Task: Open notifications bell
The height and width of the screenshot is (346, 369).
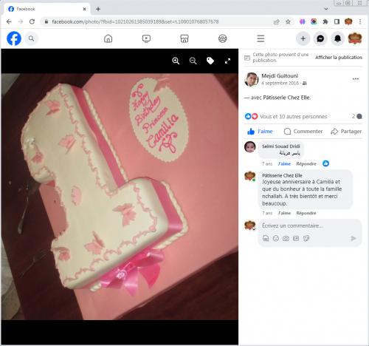Action: click(x=337, y=38)
